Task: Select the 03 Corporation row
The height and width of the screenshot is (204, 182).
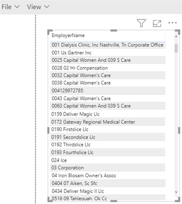Action: tap(108, 168)
